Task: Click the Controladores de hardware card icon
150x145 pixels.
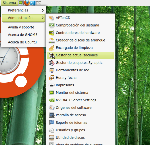Action: point(52,33)
